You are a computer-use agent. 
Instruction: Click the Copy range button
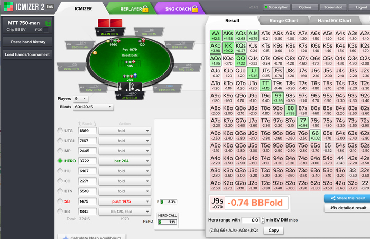pos(273,230)
